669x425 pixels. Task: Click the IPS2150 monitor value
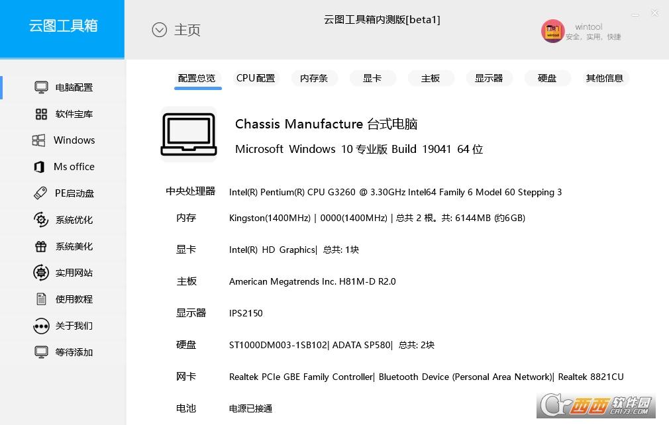tap(246, 313)
